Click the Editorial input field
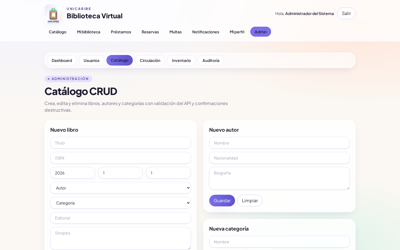400x250 pixels. click(x=121, y=218)
